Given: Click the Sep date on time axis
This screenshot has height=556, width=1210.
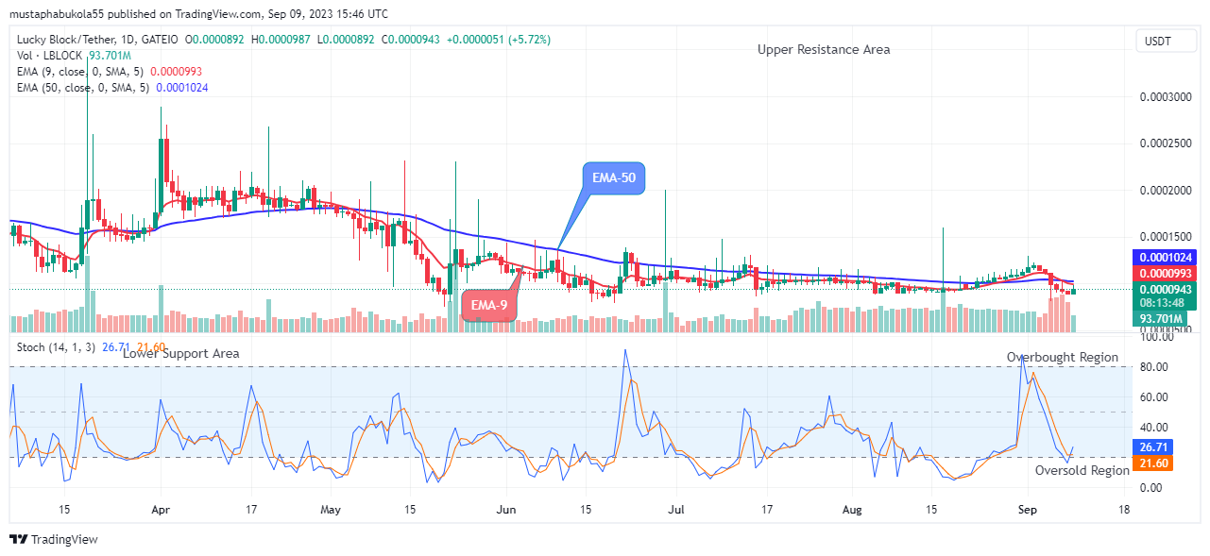Looking at the screenshot, I should [x=1029, y=510].
